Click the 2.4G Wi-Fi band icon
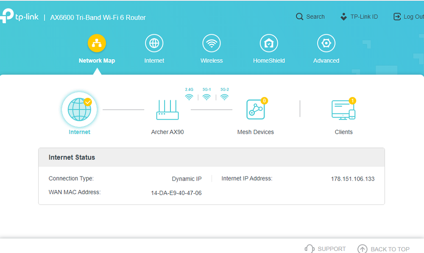 pos(189,97)
